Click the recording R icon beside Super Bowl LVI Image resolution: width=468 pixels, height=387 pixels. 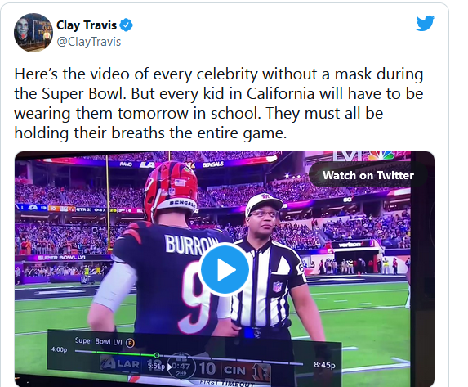coord(130,343)
